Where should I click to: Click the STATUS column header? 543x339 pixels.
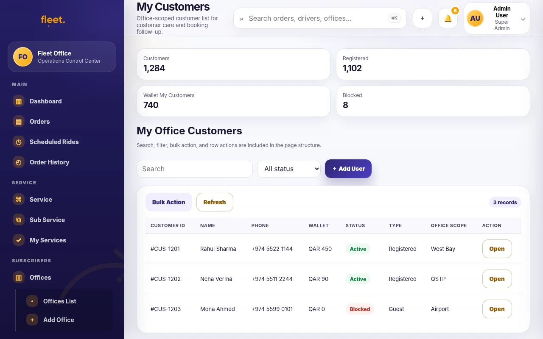(355, 225)
